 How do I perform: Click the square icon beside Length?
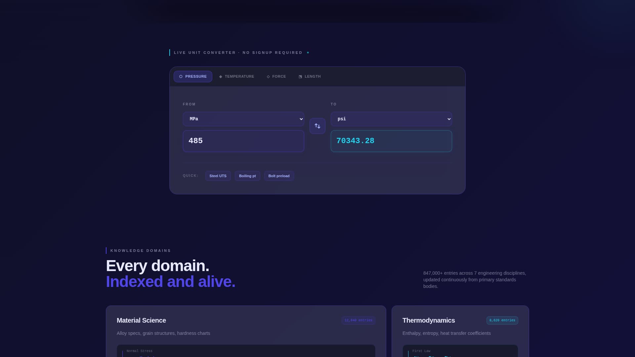(300, 77)
